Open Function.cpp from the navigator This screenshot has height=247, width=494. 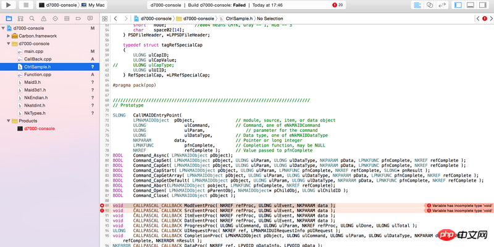pyautogui.click(x=37, y=75)
